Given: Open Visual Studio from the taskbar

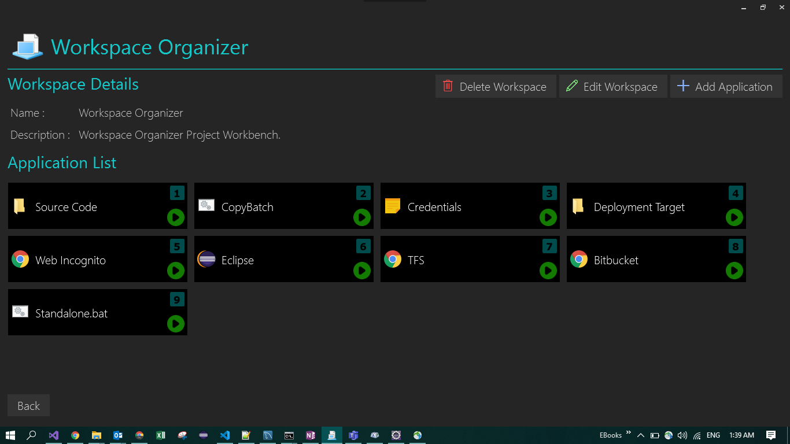Looking at the screenshot, I should coord(54,435).
